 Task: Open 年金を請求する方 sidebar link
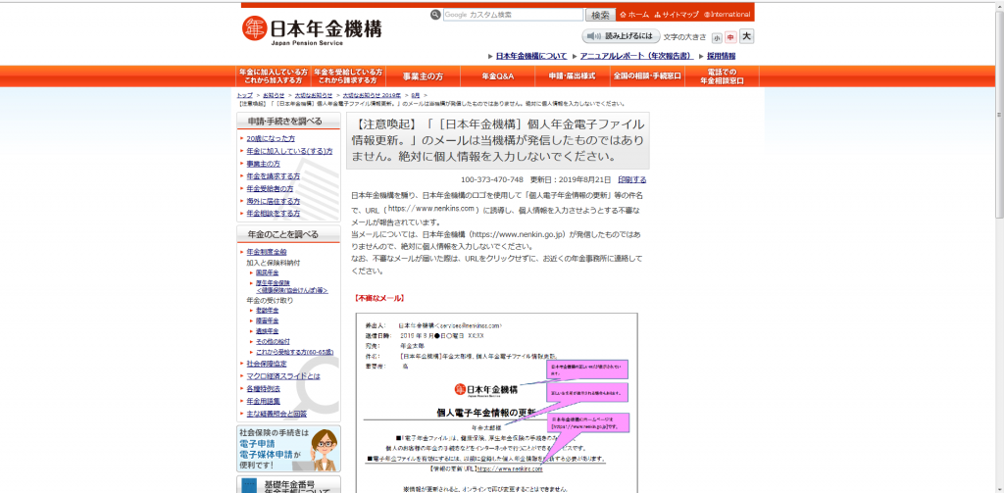click(x=274, y=176)
